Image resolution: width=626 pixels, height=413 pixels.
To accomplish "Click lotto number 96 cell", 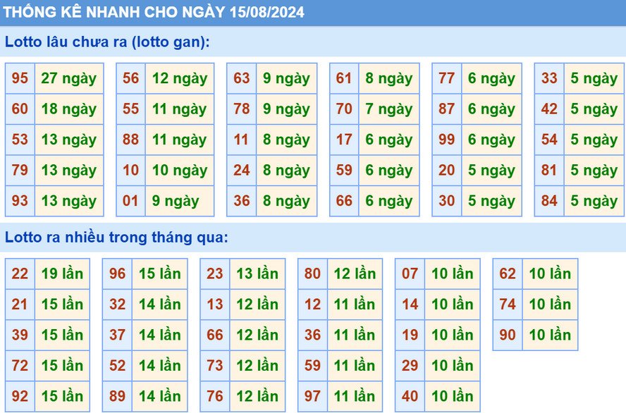I will 117,273.
